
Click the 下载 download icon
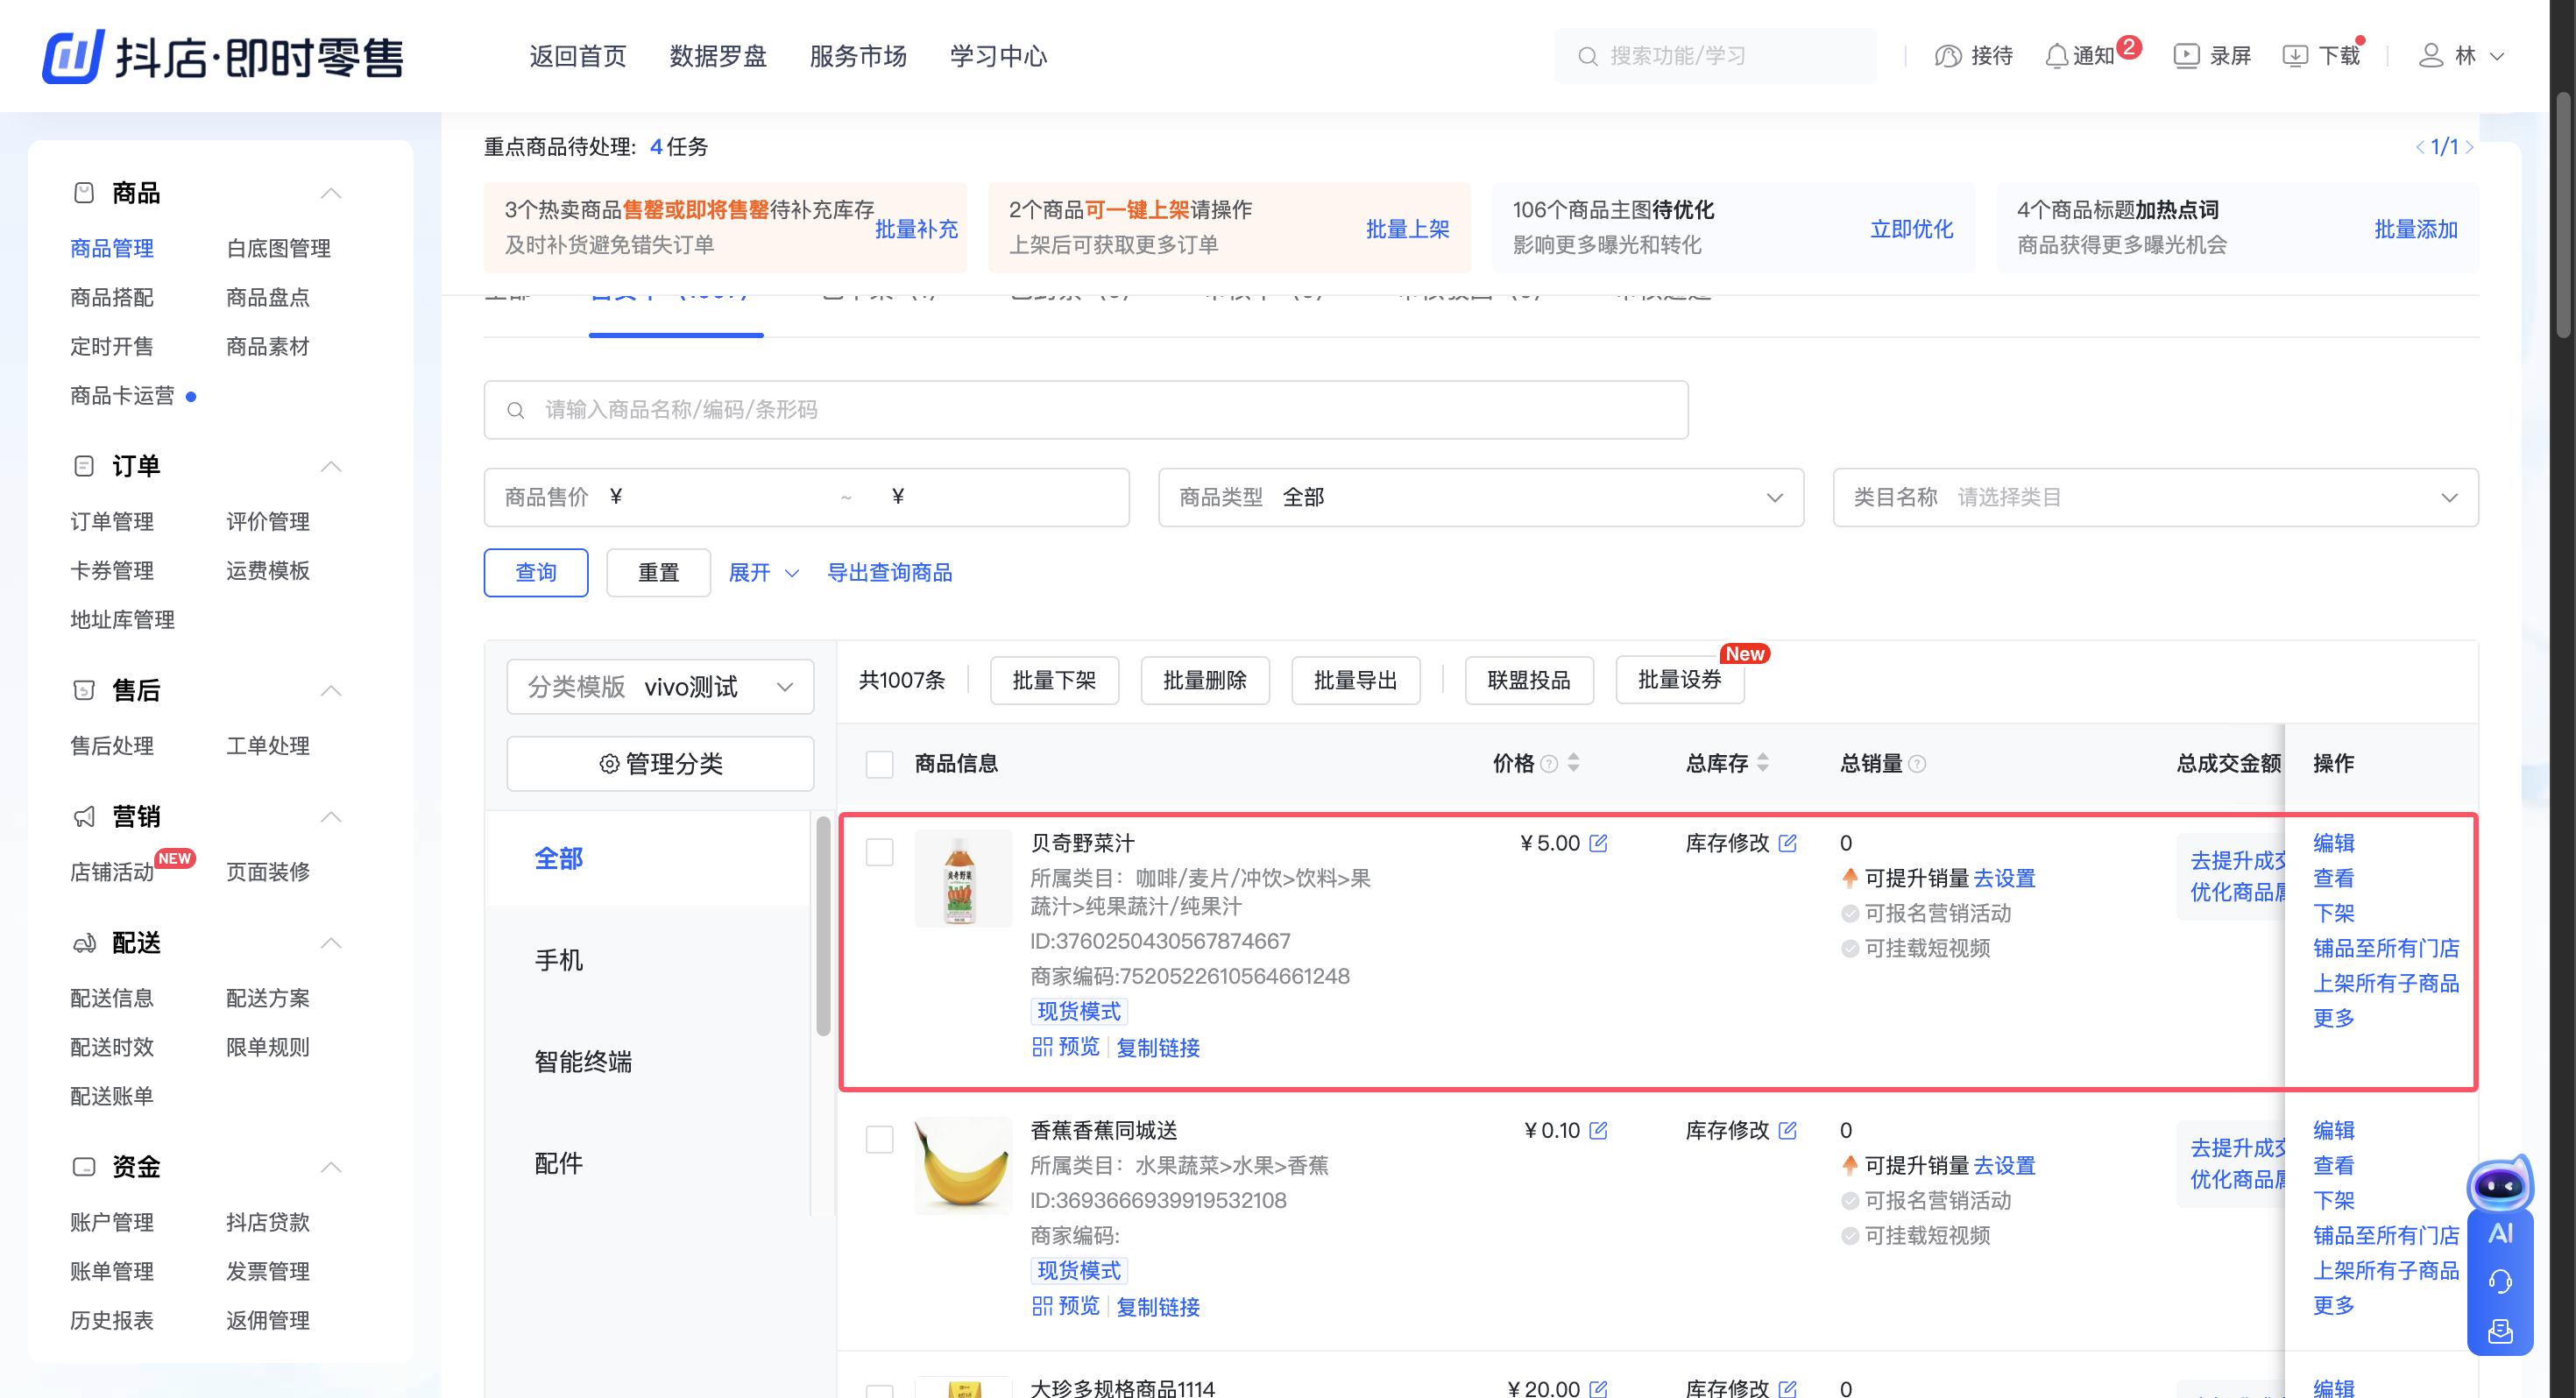(x=2294, y=56)
